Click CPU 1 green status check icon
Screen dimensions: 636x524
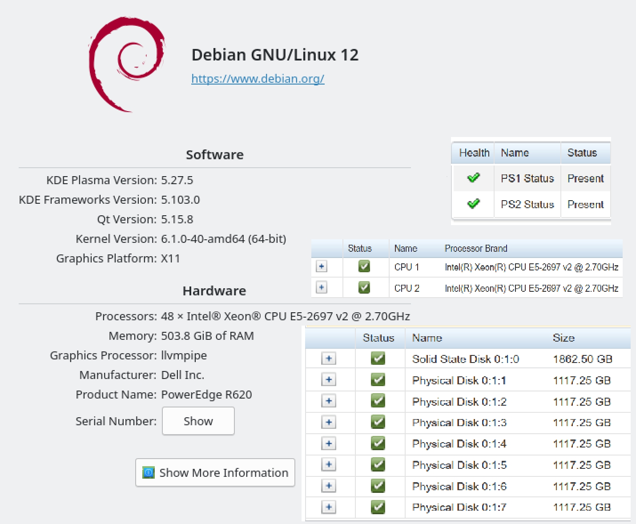(x=364, y=266)
